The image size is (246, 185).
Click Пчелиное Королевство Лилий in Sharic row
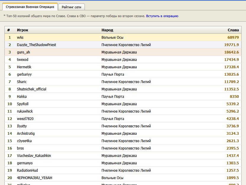(126, 82)
